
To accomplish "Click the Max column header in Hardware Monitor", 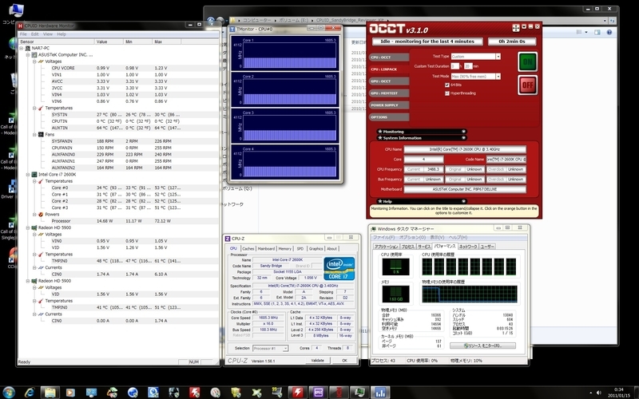I will (x=166, y=41).
